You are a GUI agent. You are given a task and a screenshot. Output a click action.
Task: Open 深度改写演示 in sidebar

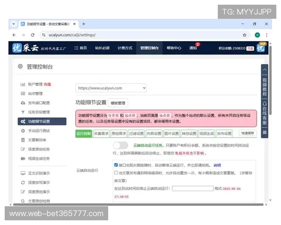point(39,183)
